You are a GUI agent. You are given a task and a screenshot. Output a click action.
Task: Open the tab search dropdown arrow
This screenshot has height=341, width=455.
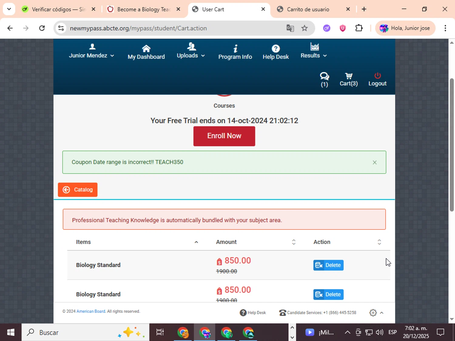(x=9, y=9)
